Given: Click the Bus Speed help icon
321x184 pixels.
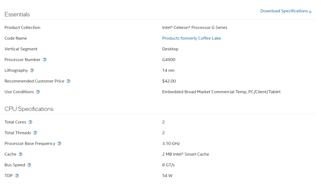Looking at the screenshot, I should (29, 165).
